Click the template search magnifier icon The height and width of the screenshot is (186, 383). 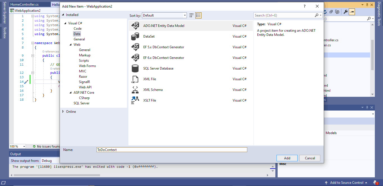(x=317, y=15)
